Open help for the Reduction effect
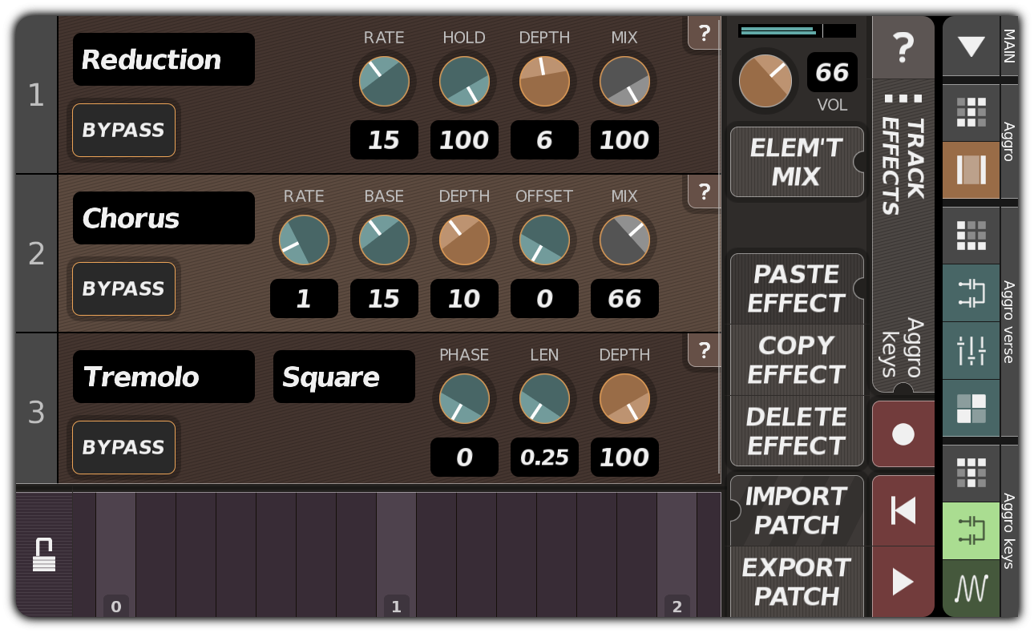Image resolution: width=1034 pixels, height=633 pixels. [705, 34]
